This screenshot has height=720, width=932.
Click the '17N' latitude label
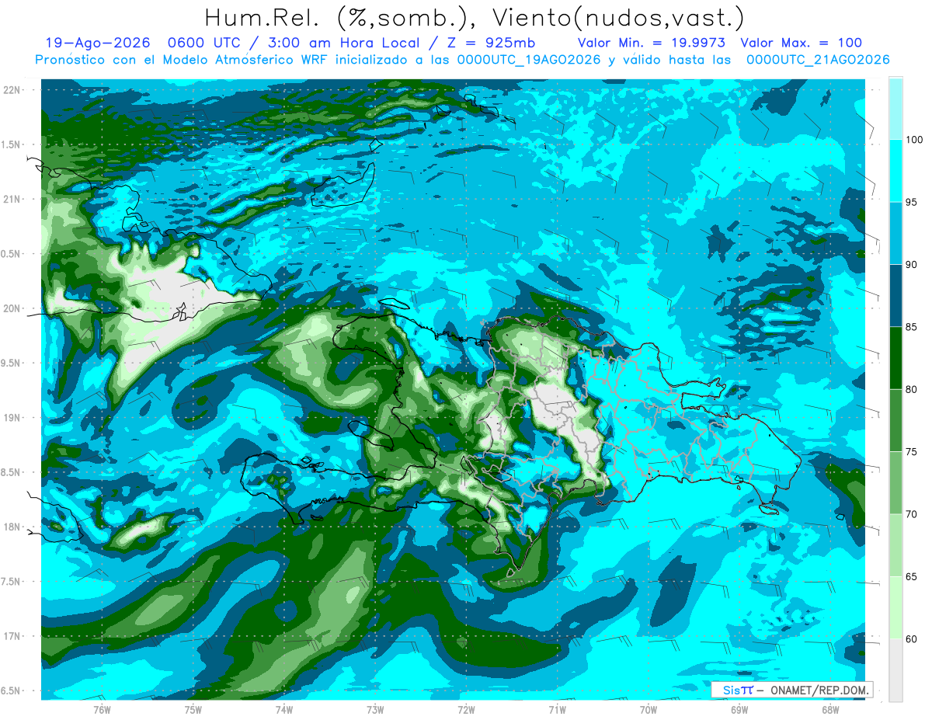[x=12, y=636]
